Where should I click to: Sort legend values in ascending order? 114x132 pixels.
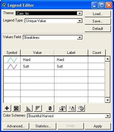(x=29, y=108)
